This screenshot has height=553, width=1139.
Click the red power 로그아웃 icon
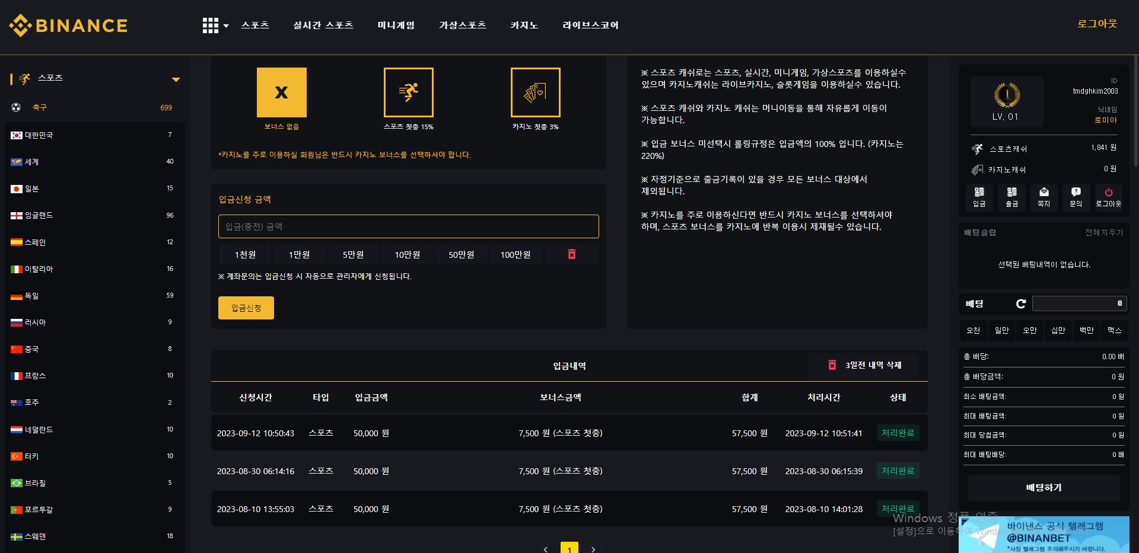[1108, 196]
